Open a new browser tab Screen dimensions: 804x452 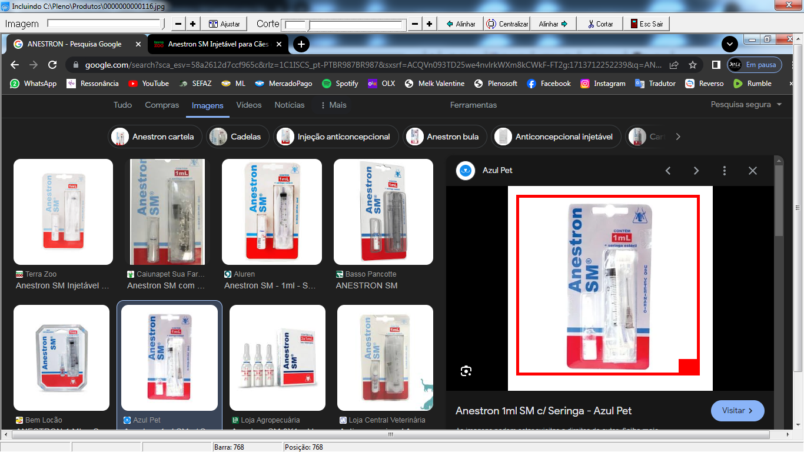(x=301, y=44)
